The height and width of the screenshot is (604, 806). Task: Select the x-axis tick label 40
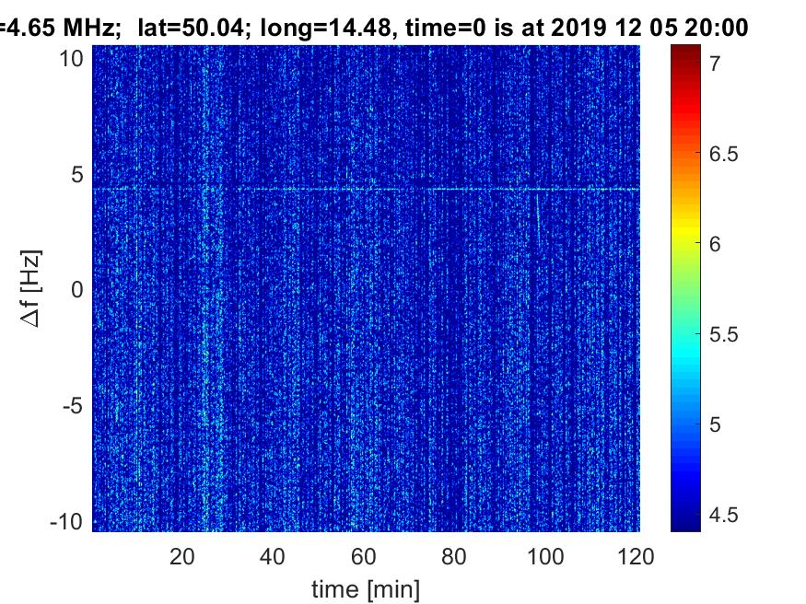(273, 556)
